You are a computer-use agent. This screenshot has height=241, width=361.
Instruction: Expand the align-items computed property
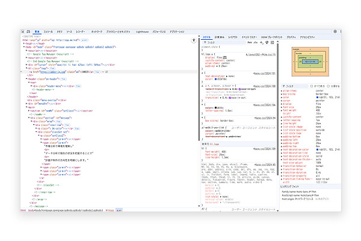282,91
